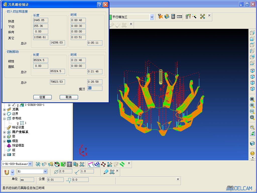This screenshot has width=257, height=193.
Task: Open the R1 tool name dropdown
Action: 45,171
